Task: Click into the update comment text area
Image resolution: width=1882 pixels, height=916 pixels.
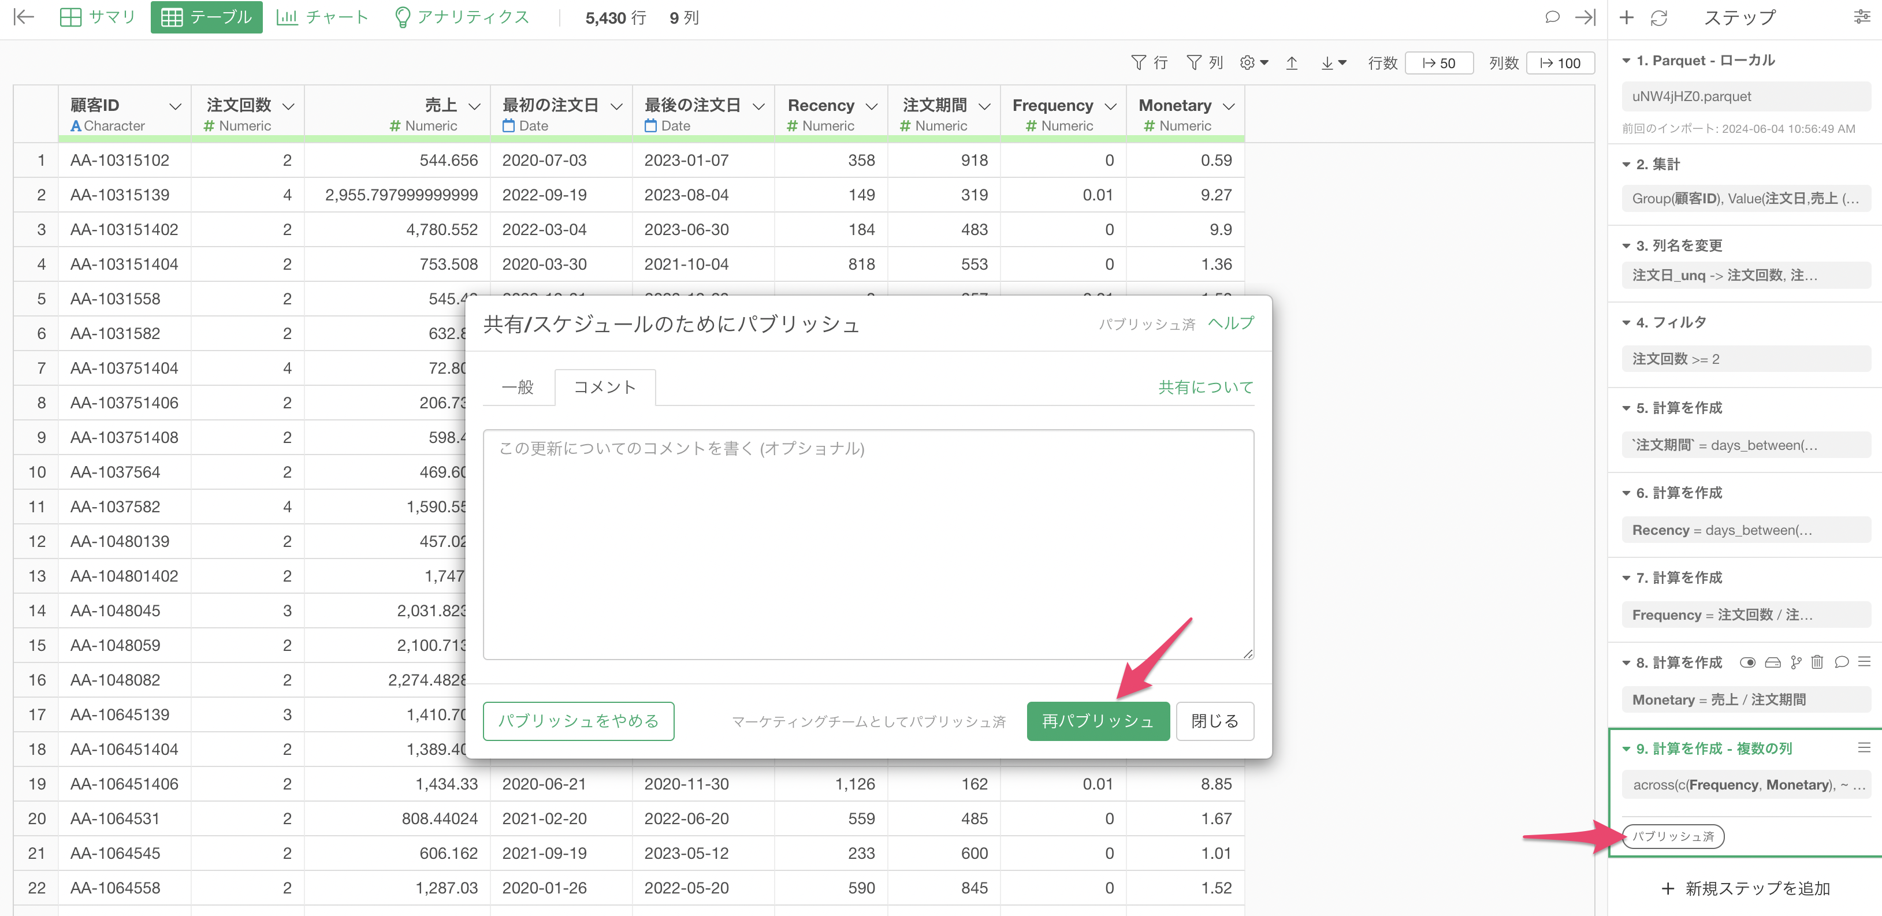Action: [x=868, y=544]
